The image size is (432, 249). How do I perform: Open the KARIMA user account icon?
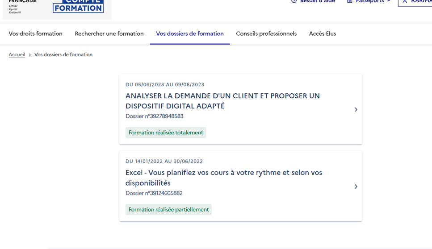pos(405,1)
